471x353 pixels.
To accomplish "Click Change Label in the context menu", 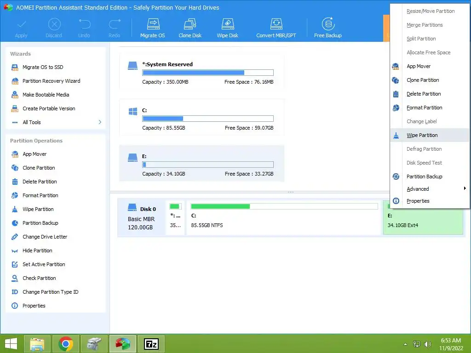I will (x=430, y=121).
